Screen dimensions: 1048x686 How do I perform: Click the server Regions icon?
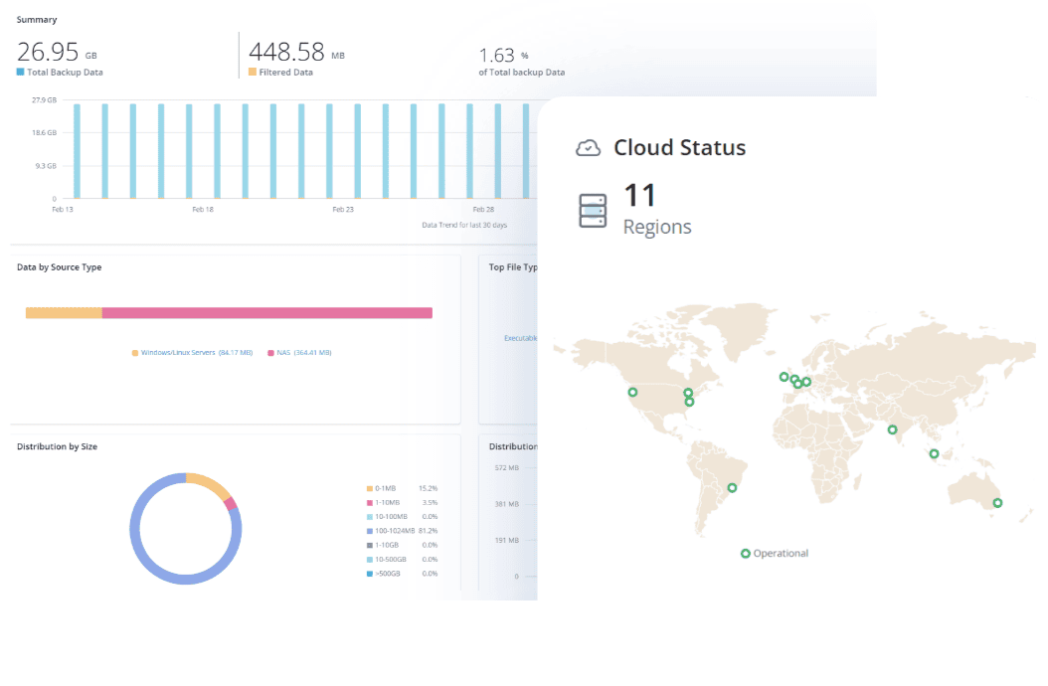[x=593, y=211]
